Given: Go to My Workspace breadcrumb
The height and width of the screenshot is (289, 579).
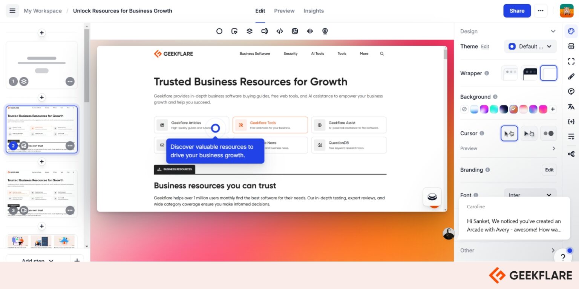Looking at the screenshot, I should tap(43, 11).
